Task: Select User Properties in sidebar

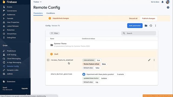Action: point(13,22)
